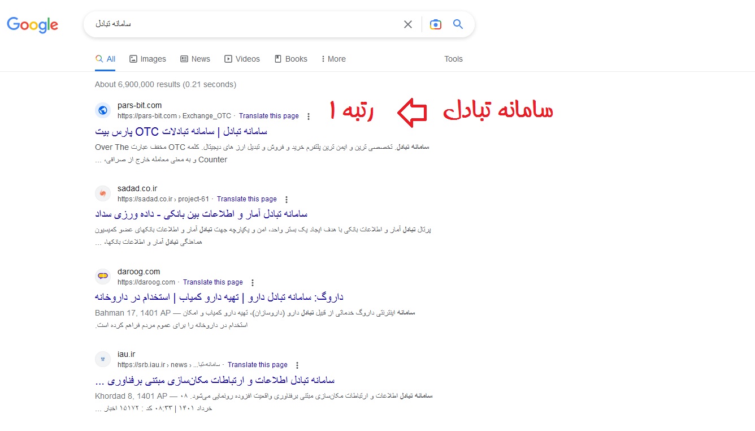Click the pars-bit.com globe favicon
The height and width of the screenshot is (431, 755).
102,110
